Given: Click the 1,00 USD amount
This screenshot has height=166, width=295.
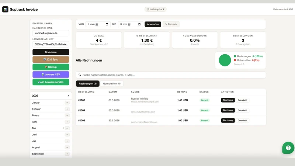Looking at the screenshot, I should point(183,121).
